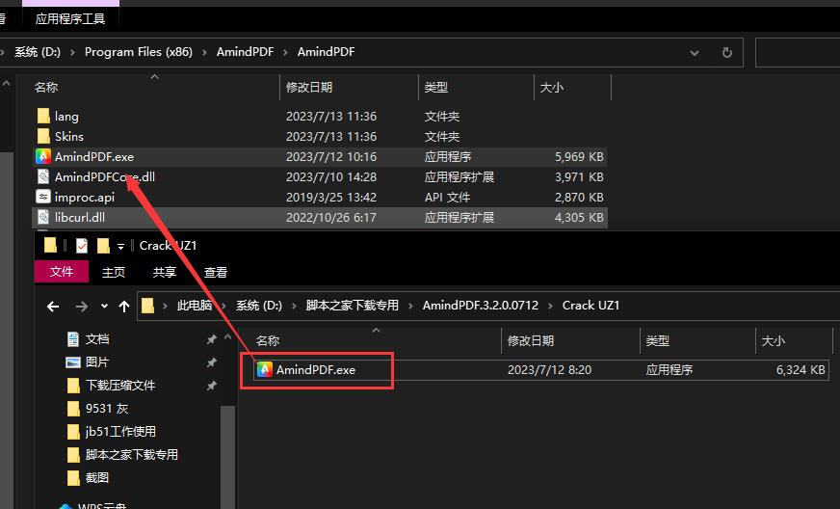This screenshot has width=840, height=509.
Task: Click 系统 (D:) in back window address bar
Action: click(x=37, y=52)
